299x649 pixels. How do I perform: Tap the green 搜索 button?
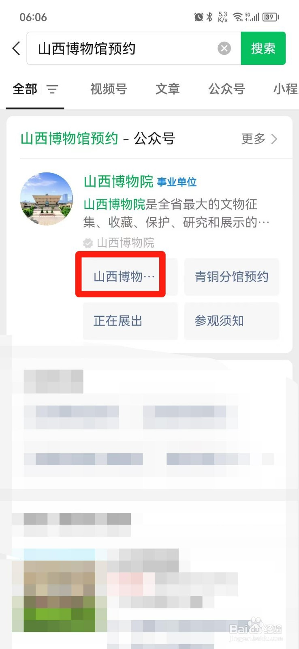pyautogui.click(x=263, y=48)
